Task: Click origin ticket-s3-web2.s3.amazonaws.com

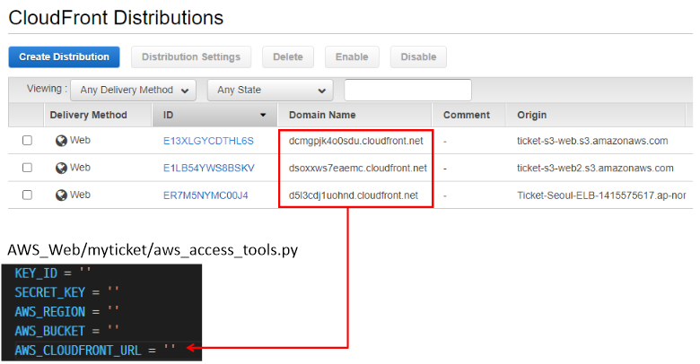Action: (595, 169)
